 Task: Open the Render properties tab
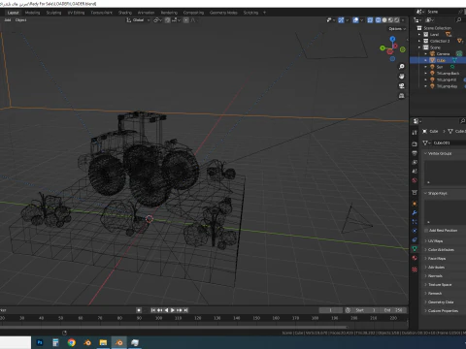[x=415, y=143]
